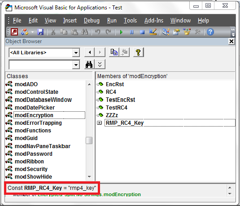Image resolution: width=240 pixels, height=206 pixels.
Task: Select modDatabaseWindow class
Action: 43,100
